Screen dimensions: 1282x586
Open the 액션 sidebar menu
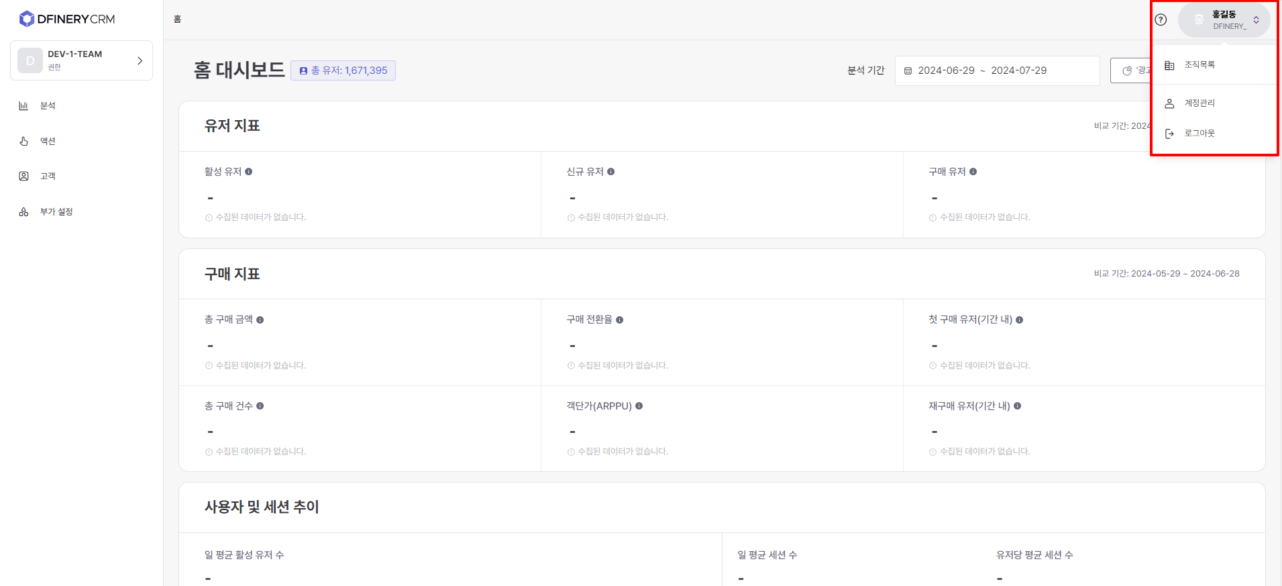coord(48,142)
